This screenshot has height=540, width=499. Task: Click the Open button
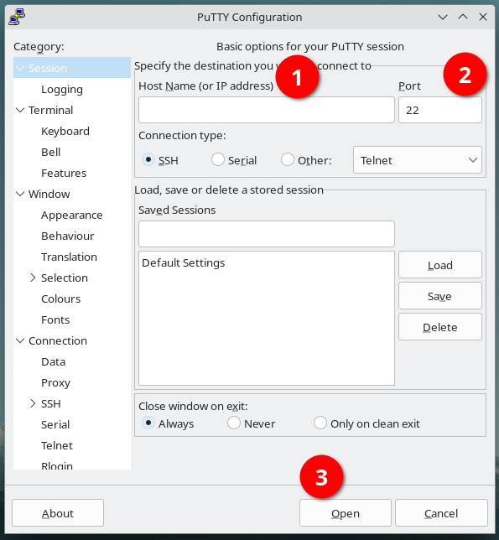[x=346, y=513]
